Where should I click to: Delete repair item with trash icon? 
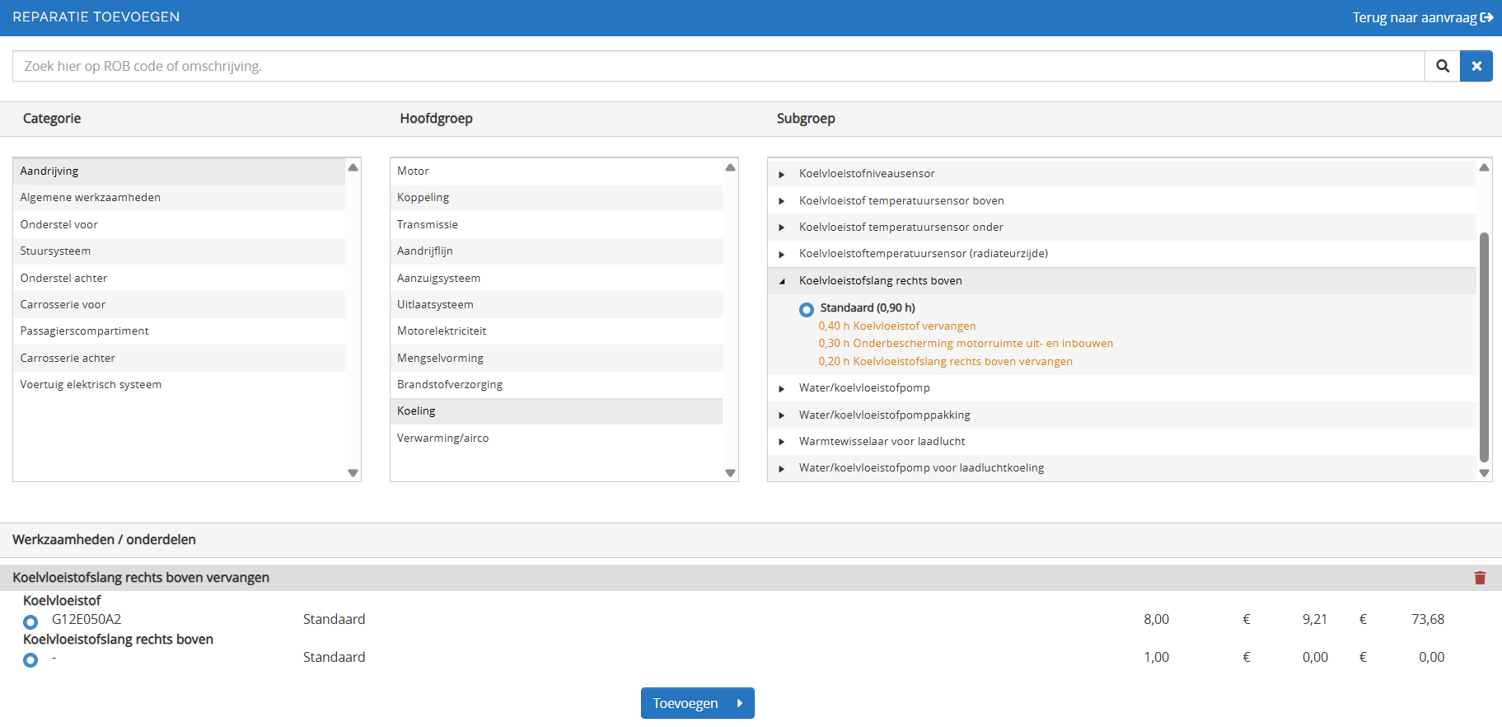click(1480, 578)
